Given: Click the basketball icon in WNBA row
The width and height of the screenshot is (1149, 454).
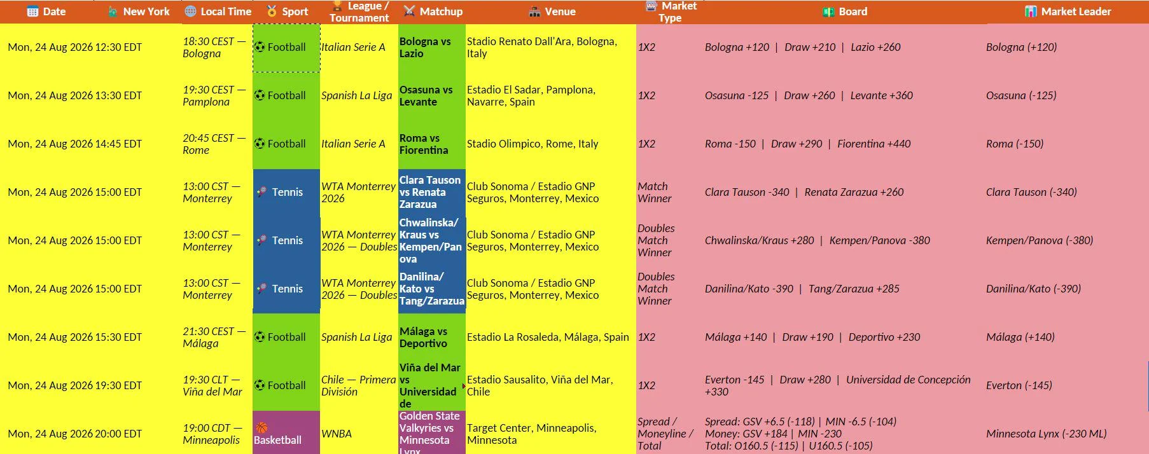Looking at the screenshot, I should [261, 428].
